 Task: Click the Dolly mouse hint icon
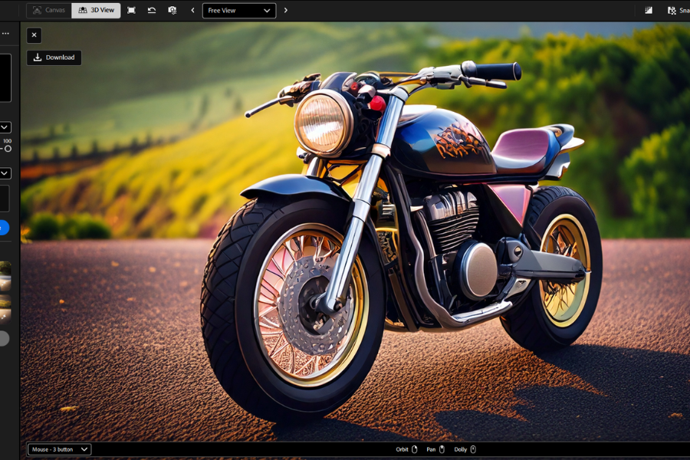(x=473, y=449)
